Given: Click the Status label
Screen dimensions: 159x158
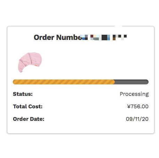Looking at the screenshot, I should (x=23, y=94).
